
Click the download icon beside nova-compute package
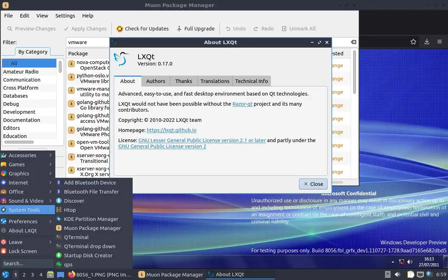[71, 64]
